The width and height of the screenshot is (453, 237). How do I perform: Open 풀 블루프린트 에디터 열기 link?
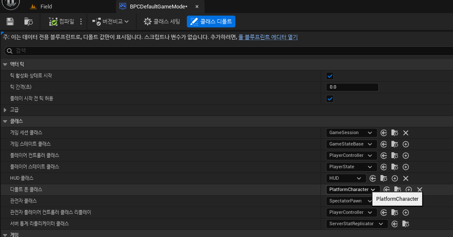coord(268,37)
